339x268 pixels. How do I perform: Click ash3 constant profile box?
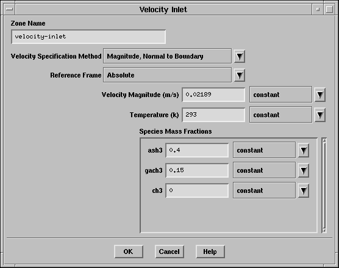264,150
